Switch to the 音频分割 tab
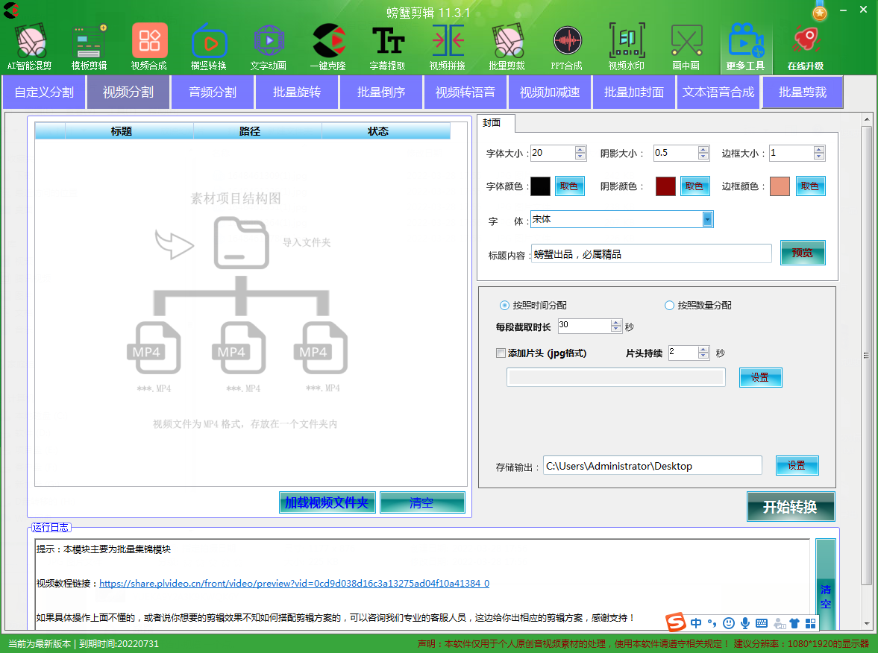 point(213,92)
